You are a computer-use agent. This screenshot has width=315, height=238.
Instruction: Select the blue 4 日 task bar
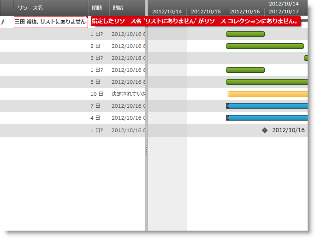[x=267, y=118]
